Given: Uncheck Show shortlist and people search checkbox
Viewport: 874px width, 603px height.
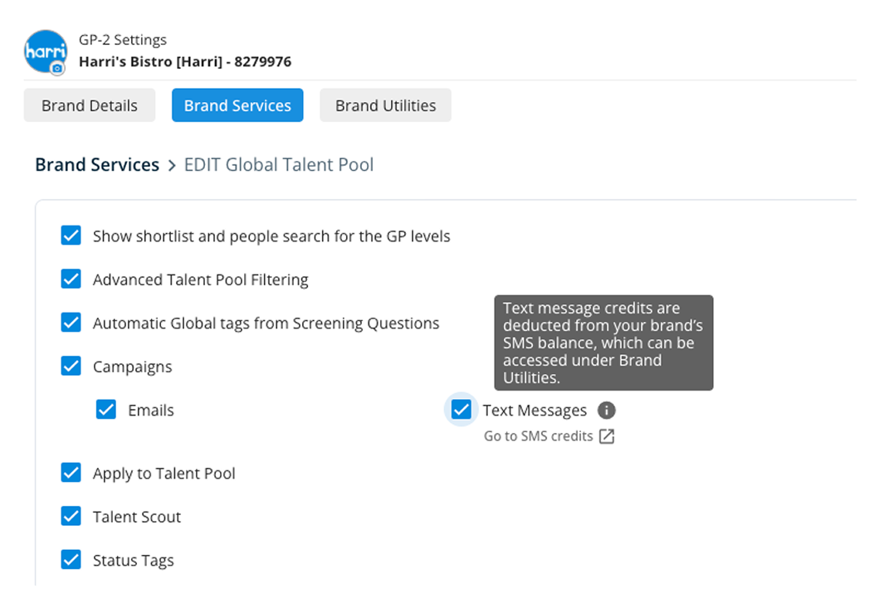Looking at the screenshot, I should (x=71, y=236).
